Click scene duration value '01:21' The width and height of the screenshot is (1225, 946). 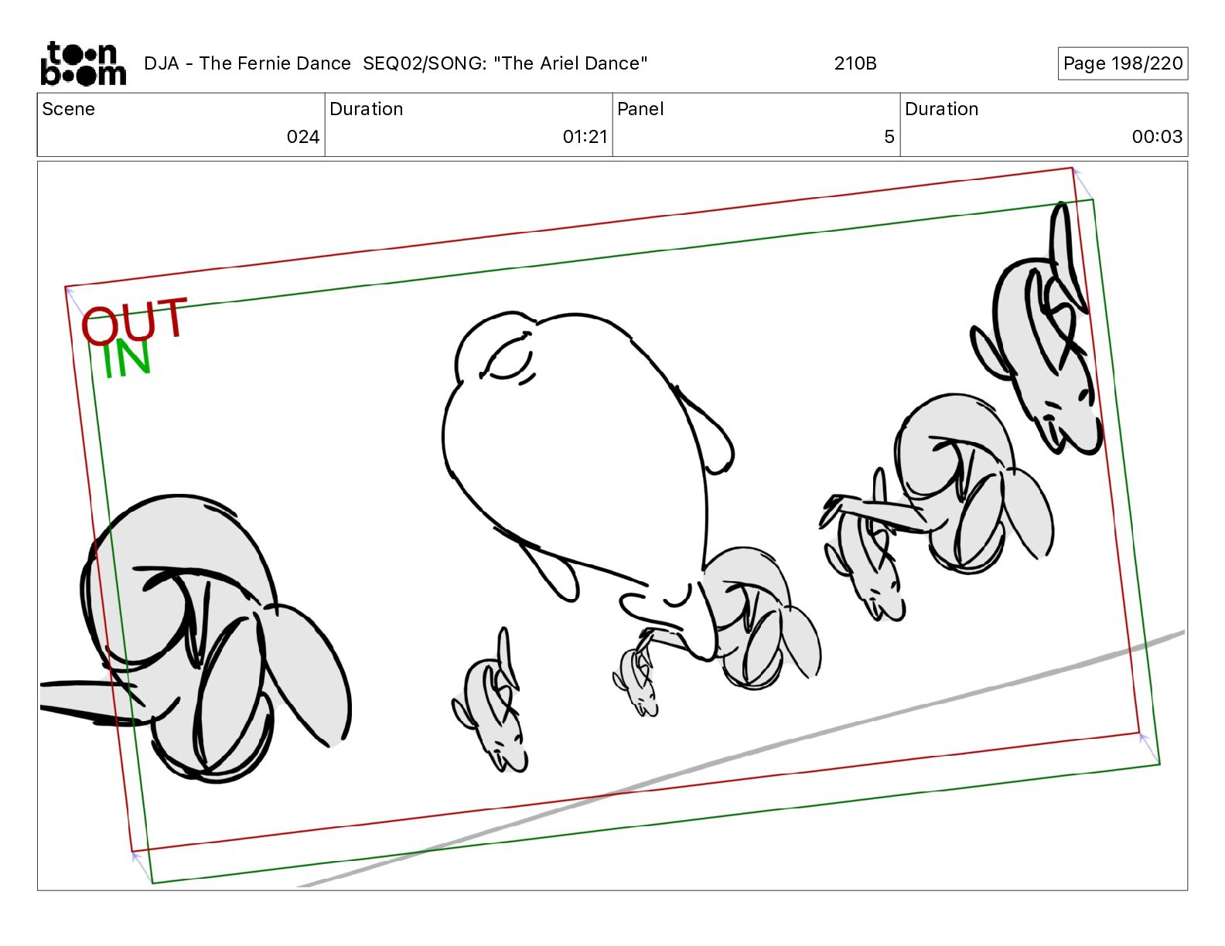pyautogui.click(x=585, y=137)
